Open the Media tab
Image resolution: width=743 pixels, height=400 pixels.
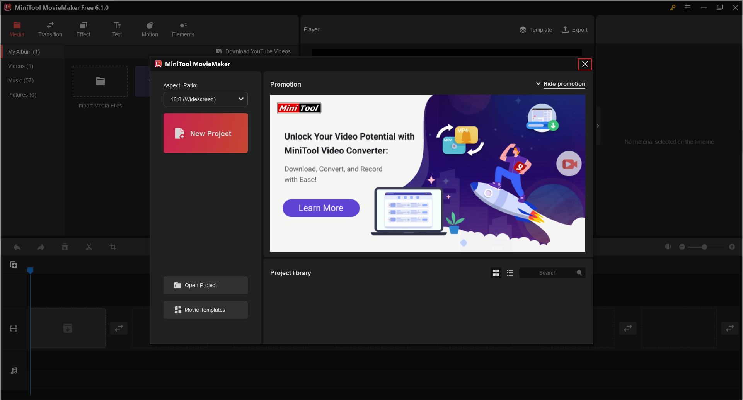click(17, 30)
